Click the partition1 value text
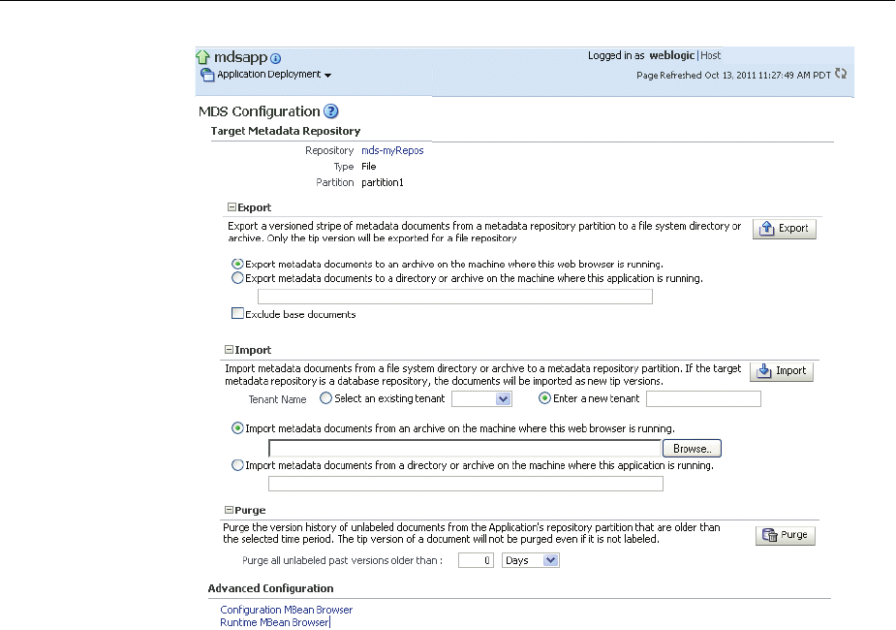Image resolution: width=896 pixels, height=630 pixels. (x=383, y=182)
